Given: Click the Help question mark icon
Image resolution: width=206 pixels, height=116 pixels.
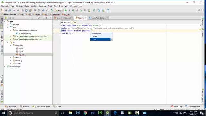Looking at the screenshot, I should (x=108, y=10).
